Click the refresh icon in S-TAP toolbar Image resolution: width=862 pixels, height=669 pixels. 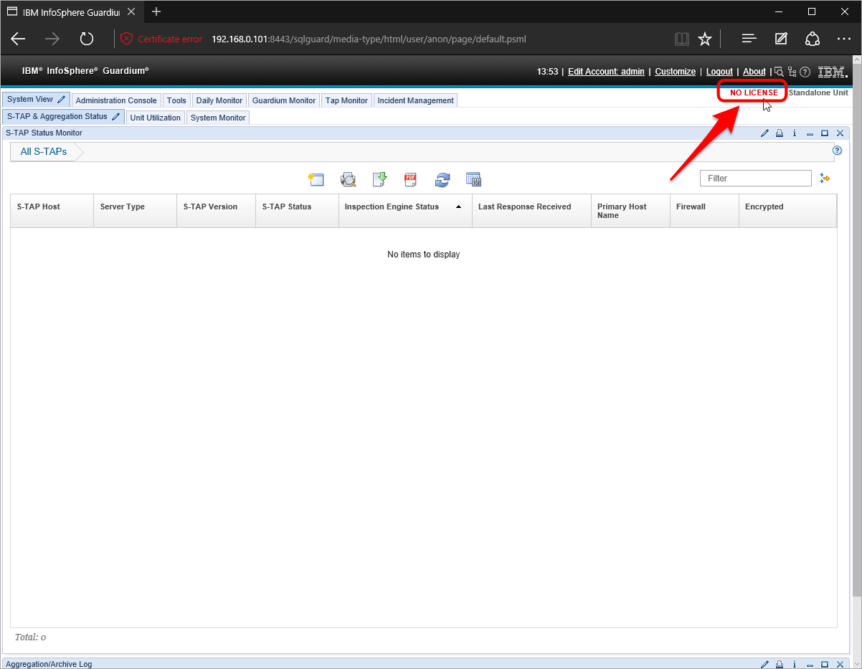442,180
